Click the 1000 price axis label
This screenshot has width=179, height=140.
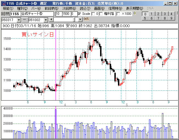[x=7, y=91]
